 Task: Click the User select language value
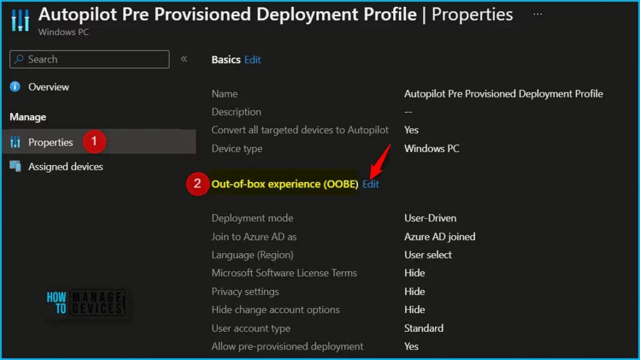tap(428, 255)
